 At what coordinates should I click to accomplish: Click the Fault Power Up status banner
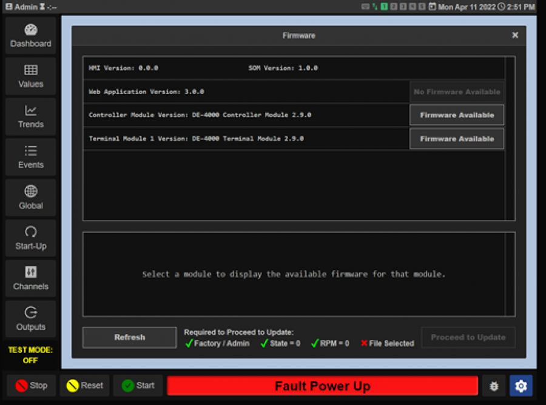[x=322, y=386]
